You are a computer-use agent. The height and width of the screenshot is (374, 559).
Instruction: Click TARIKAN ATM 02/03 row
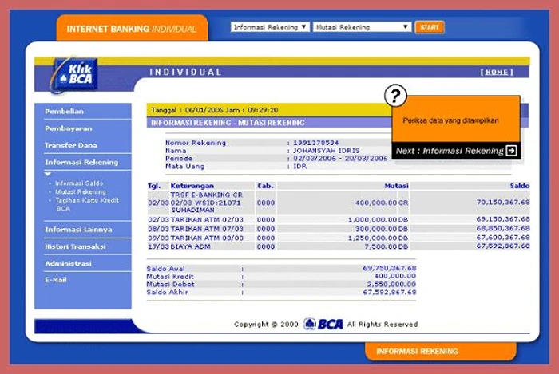pos(339,220)
